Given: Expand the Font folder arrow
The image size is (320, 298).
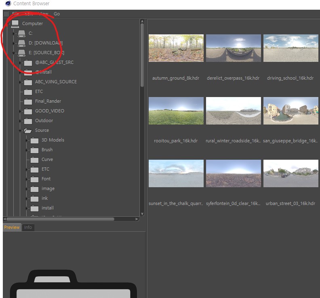Looking at the screenshot, I should tap(27, 179).
